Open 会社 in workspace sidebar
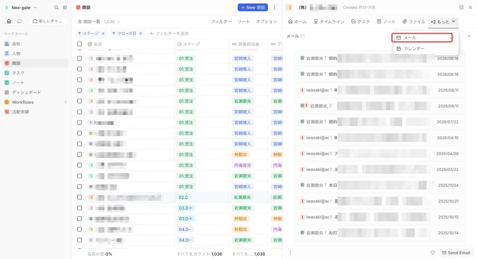This screenshot has width=477, height=259. (x=36, y=44)
